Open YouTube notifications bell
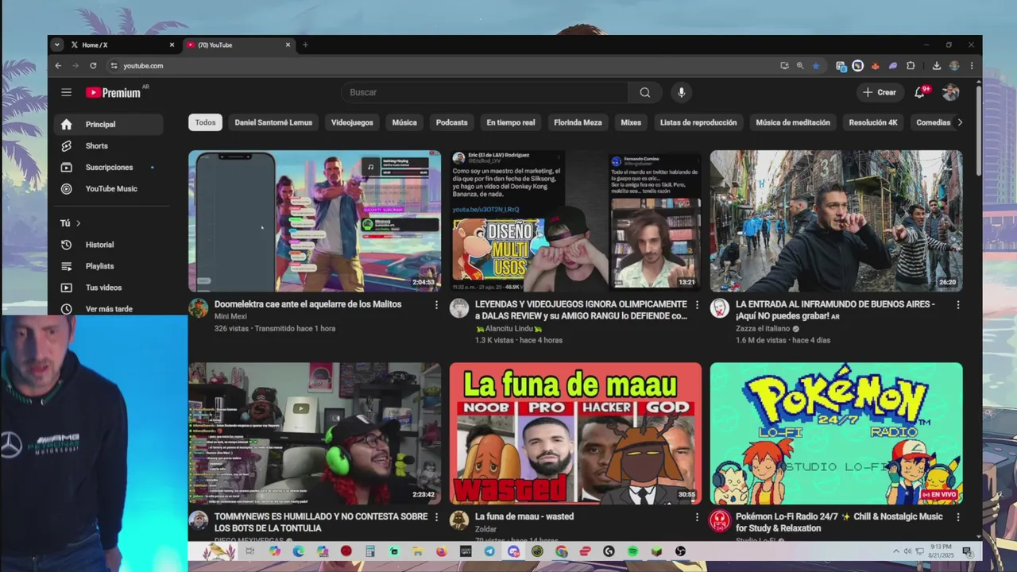Viewport: 1017px width, 572px height. [x=919, y=92]
